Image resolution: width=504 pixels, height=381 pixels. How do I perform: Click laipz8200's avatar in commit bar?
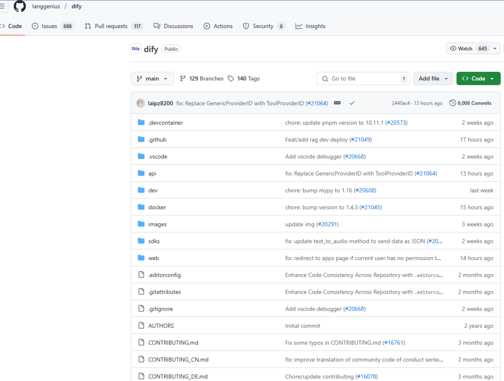[x=141, y=103]
